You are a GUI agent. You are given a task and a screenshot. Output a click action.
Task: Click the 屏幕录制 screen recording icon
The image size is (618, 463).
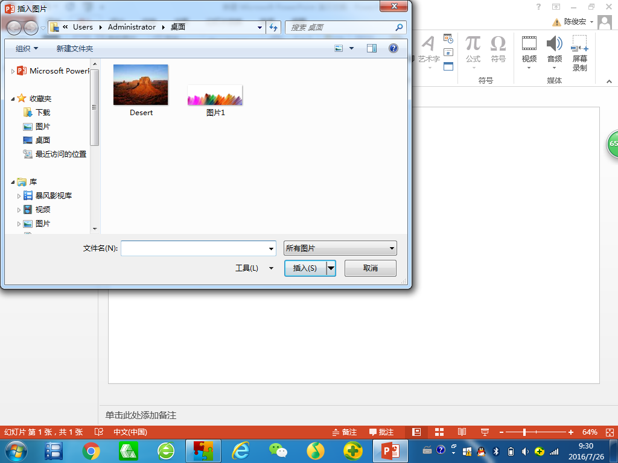click(x=580, y=53)
